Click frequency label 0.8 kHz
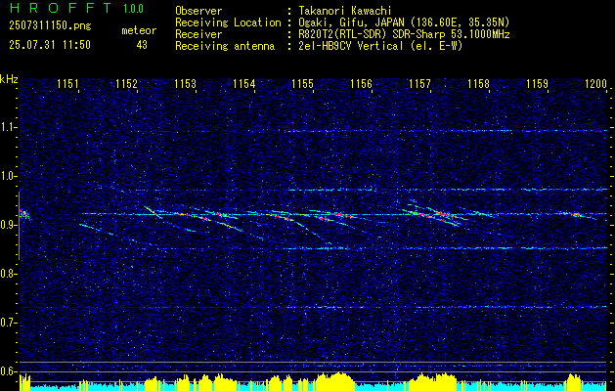The image size is (615, 391). tap(8, 274)
